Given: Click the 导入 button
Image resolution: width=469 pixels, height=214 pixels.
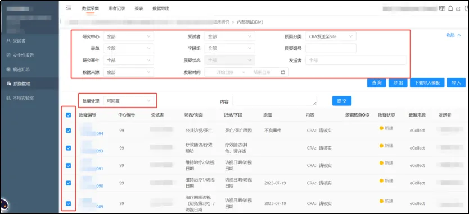Looking at the screenshot, I should tap(456, 83).
